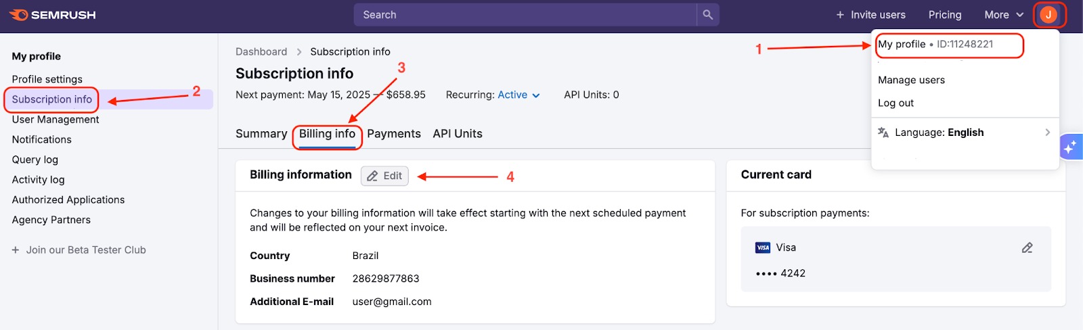Click the search magnifier icon
The image size is (1083, 330).
click(x=707, y=15)
